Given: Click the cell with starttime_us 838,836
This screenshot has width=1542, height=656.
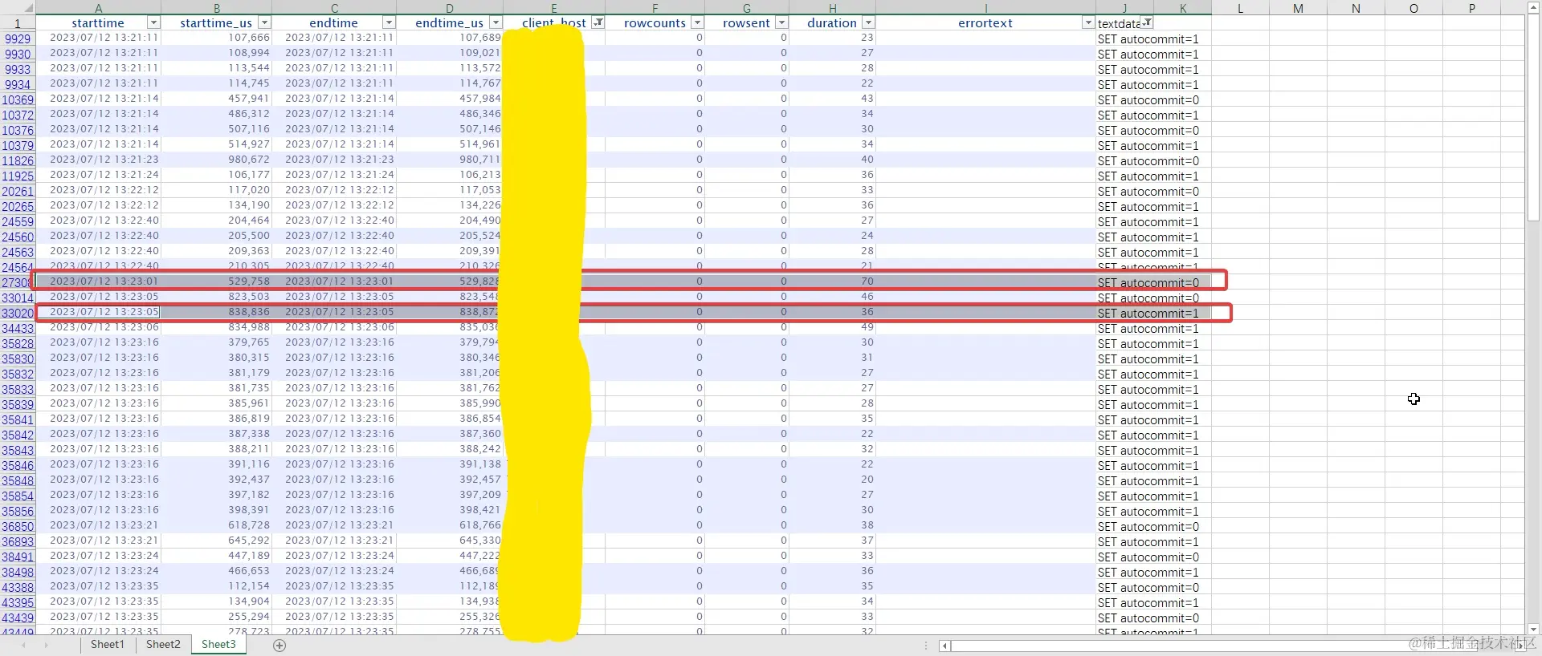Looking at the screenshot, I should click(217, 312).
